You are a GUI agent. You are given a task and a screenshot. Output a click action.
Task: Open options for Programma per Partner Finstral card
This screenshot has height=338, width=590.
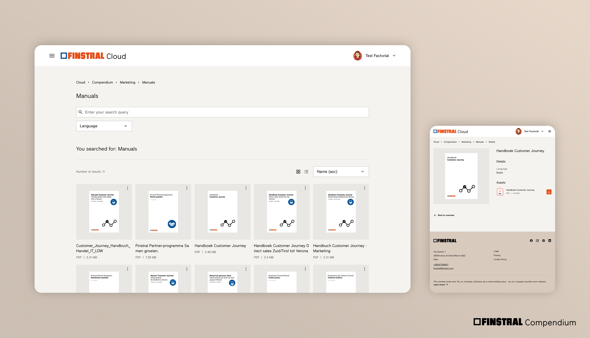(364, 269)
